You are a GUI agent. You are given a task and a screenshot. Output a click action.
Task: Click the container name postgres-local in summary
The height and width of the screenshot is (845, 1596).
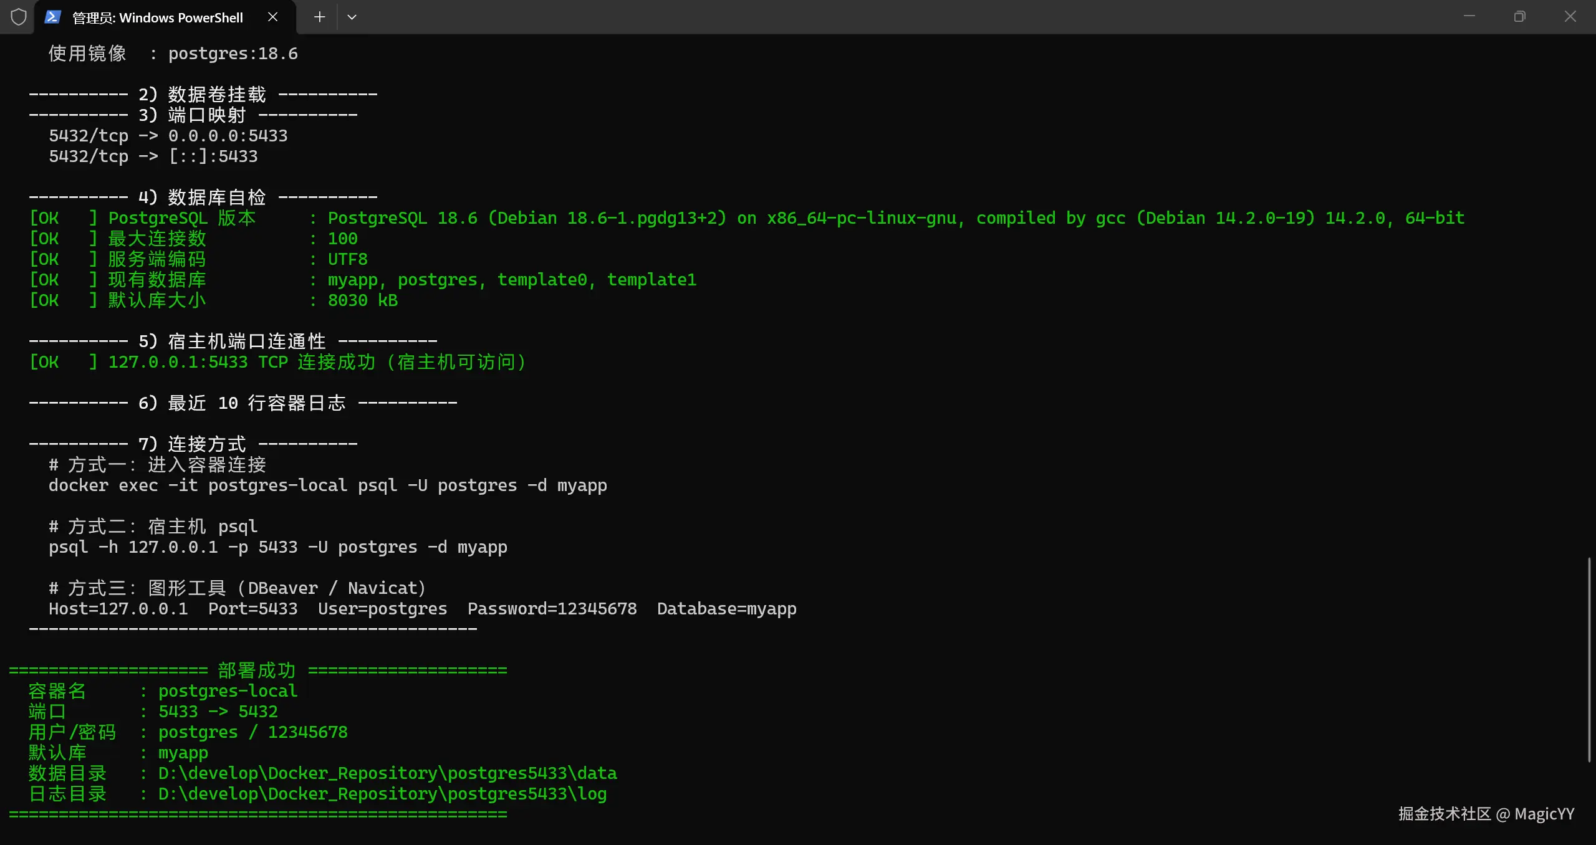pos(228,691)
